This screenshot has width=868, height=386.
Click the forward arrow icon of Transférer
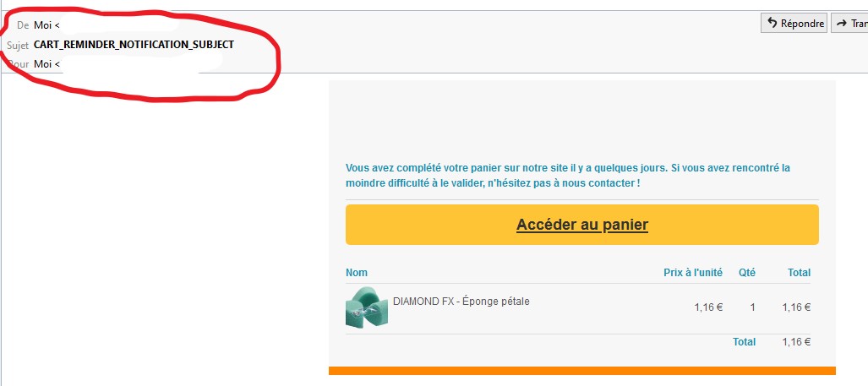coord(842,23)
